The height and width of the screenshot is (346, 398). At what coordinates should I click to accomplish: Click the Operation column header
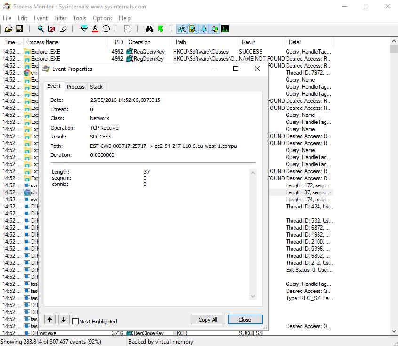149,42
